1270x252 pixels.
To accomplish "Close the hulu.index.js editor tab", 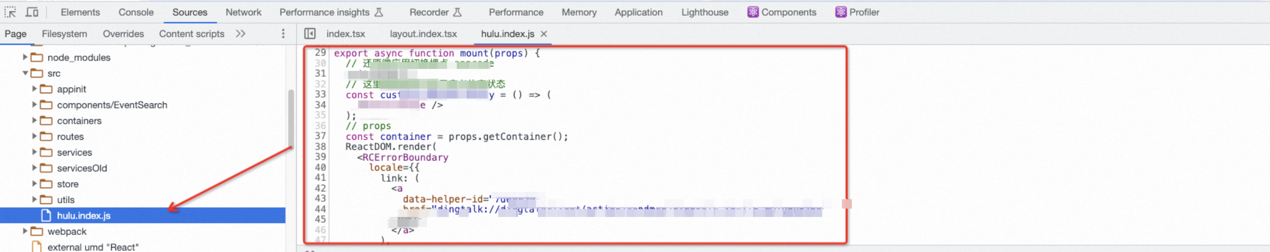I will pos(544,33).
